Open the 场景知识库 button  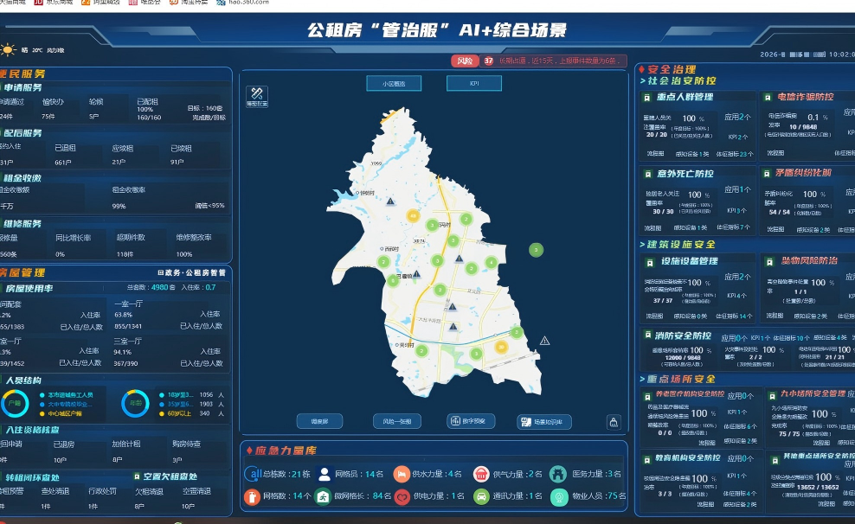[x=544, y=422]
